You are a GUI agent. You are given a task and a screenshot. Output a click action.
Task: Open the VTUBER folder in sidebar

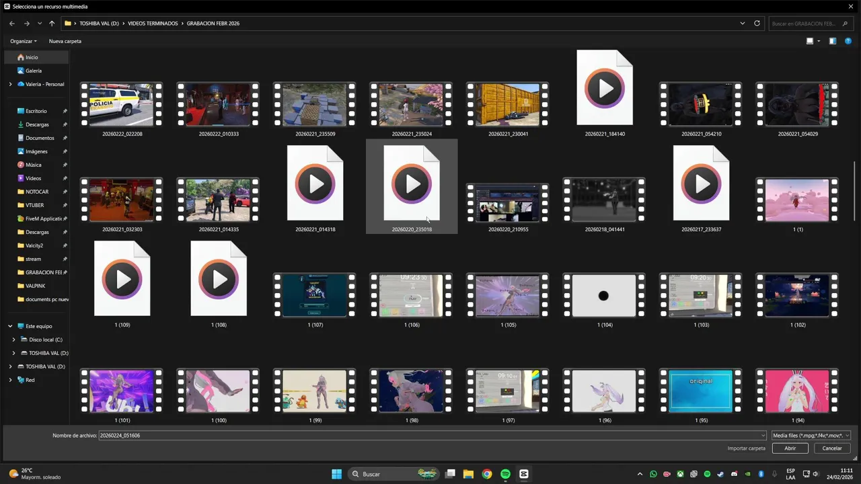click(x=35, y=205)
